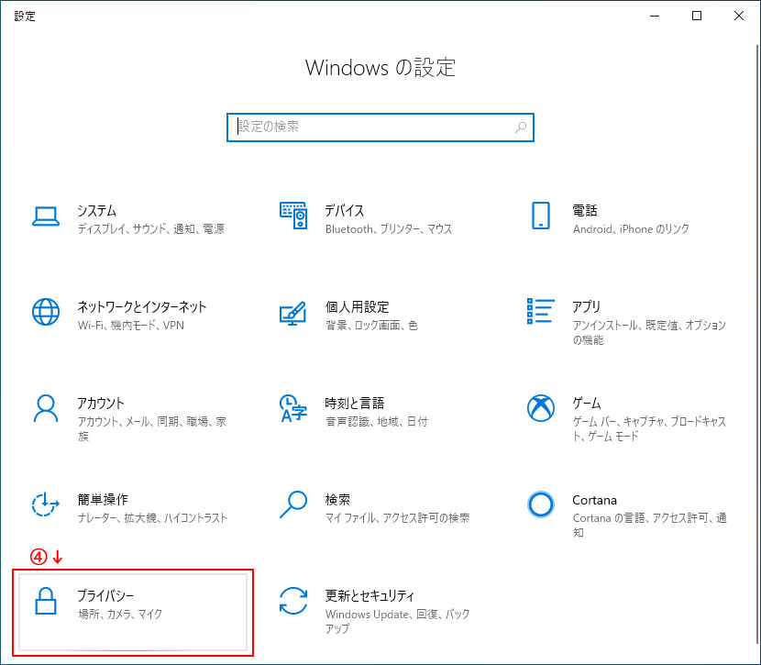Click 音声認識、地域、日付 description
This screenshot has width=761, height=665.
pyautogui.click(x=376, y=421)
